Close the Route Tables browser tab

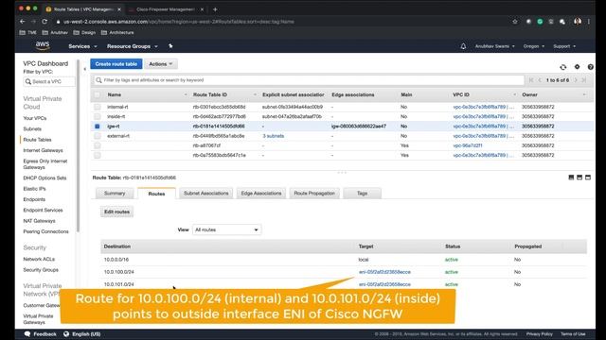pos(119,9)
